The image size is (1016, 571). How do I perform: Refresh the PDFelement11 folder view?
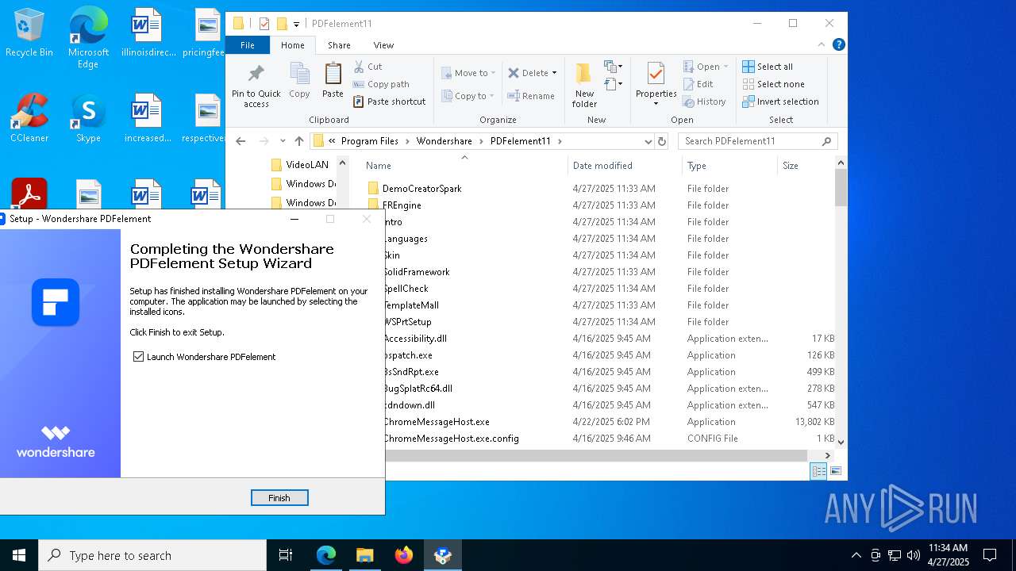point(662,141)
